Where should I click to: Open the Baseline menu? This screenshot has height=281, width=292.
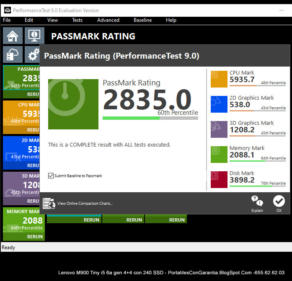point(142,20)
